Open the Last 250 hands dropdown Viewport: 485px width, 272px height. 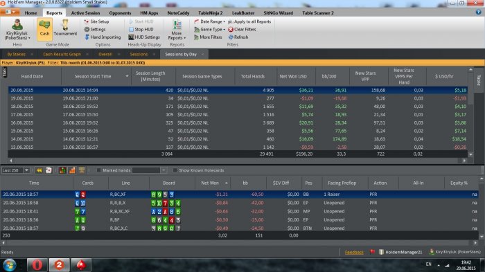[26, 170]
